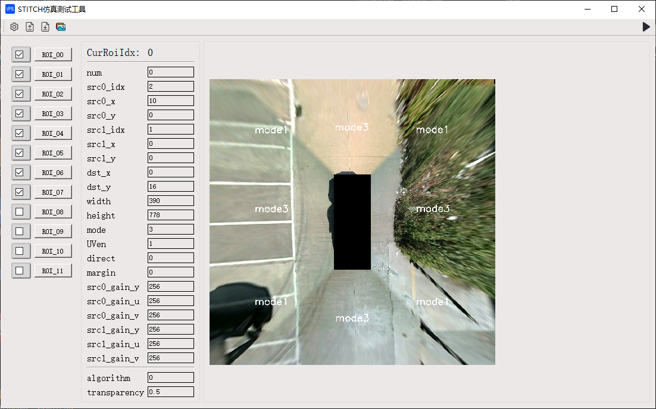Enable the ROI_08 checkbox

pos(20,212)
